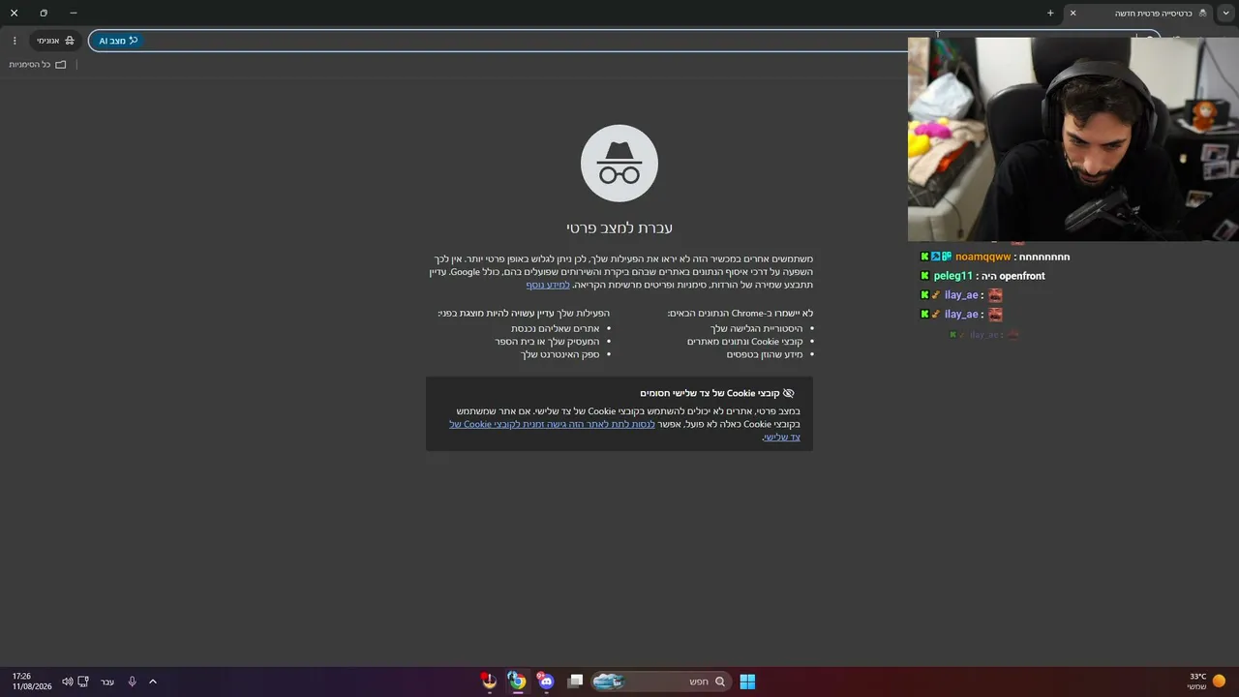
Task: Click the webcam overlay video
Action: click(x=1073, y=139)
